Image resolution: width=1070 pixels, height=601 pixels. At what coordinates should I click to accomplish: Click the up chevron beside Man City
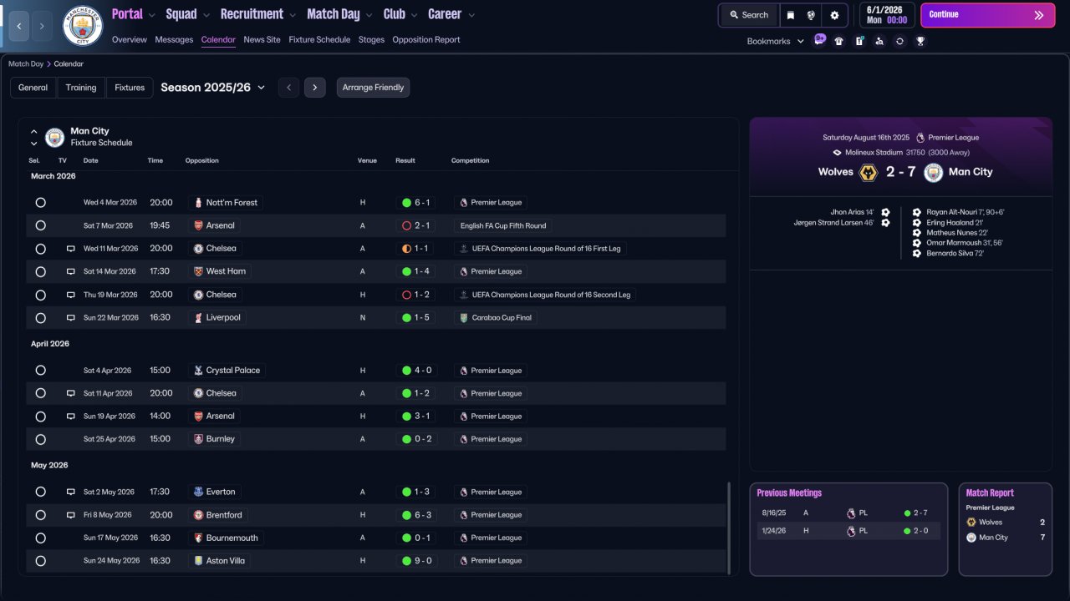[x=34, y=132]
